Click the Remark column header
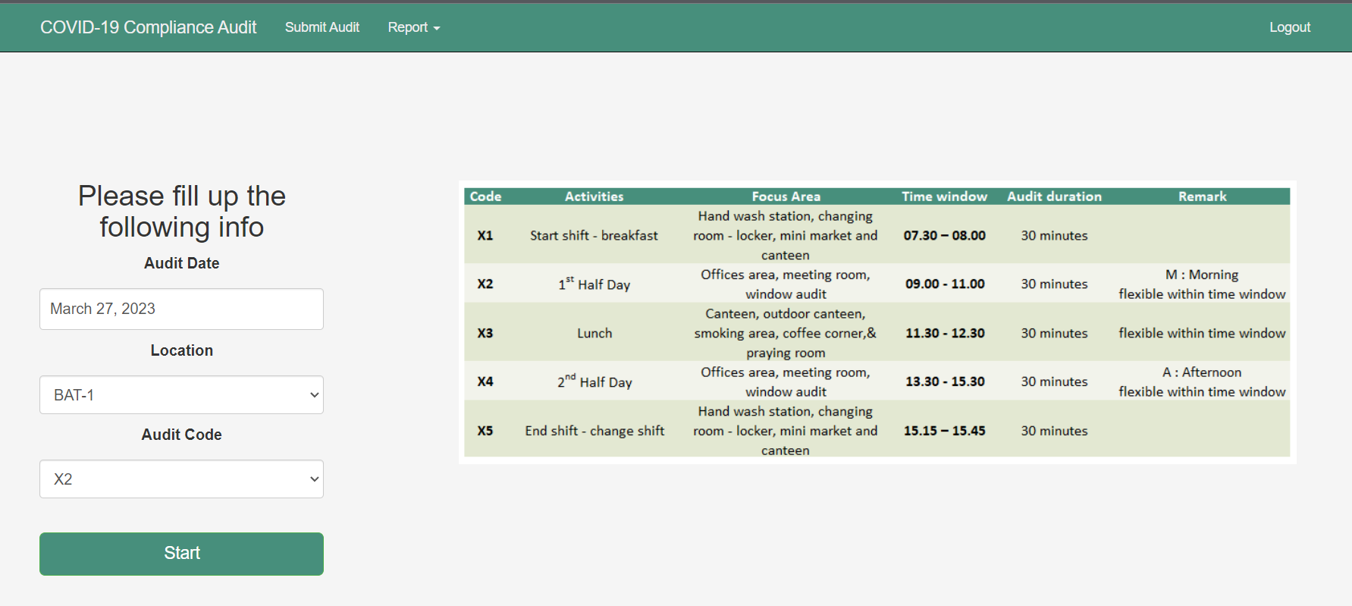 tap(1202, 196)
